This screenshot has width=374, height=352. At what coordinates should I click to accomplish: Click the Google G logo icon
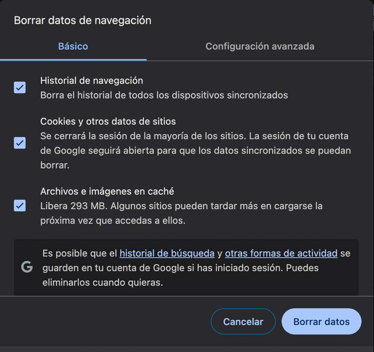click(26, 267)
